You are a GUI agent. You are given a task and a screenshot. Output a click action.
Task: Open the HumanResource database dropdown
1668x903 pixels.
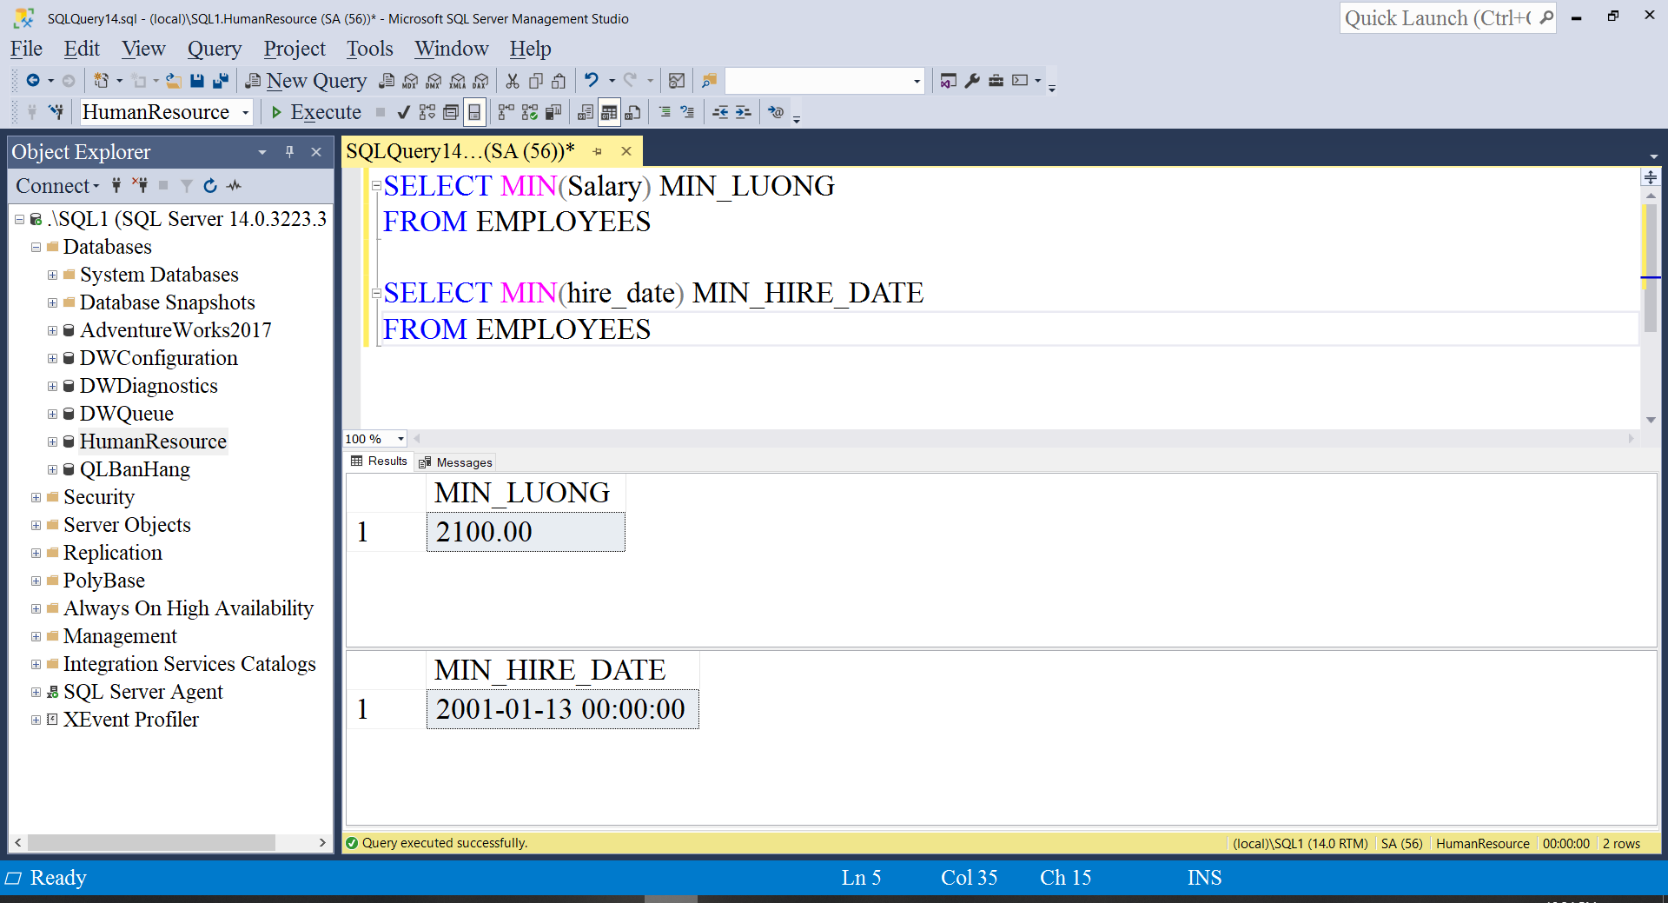pyautogui.click(x=246, y=112)
